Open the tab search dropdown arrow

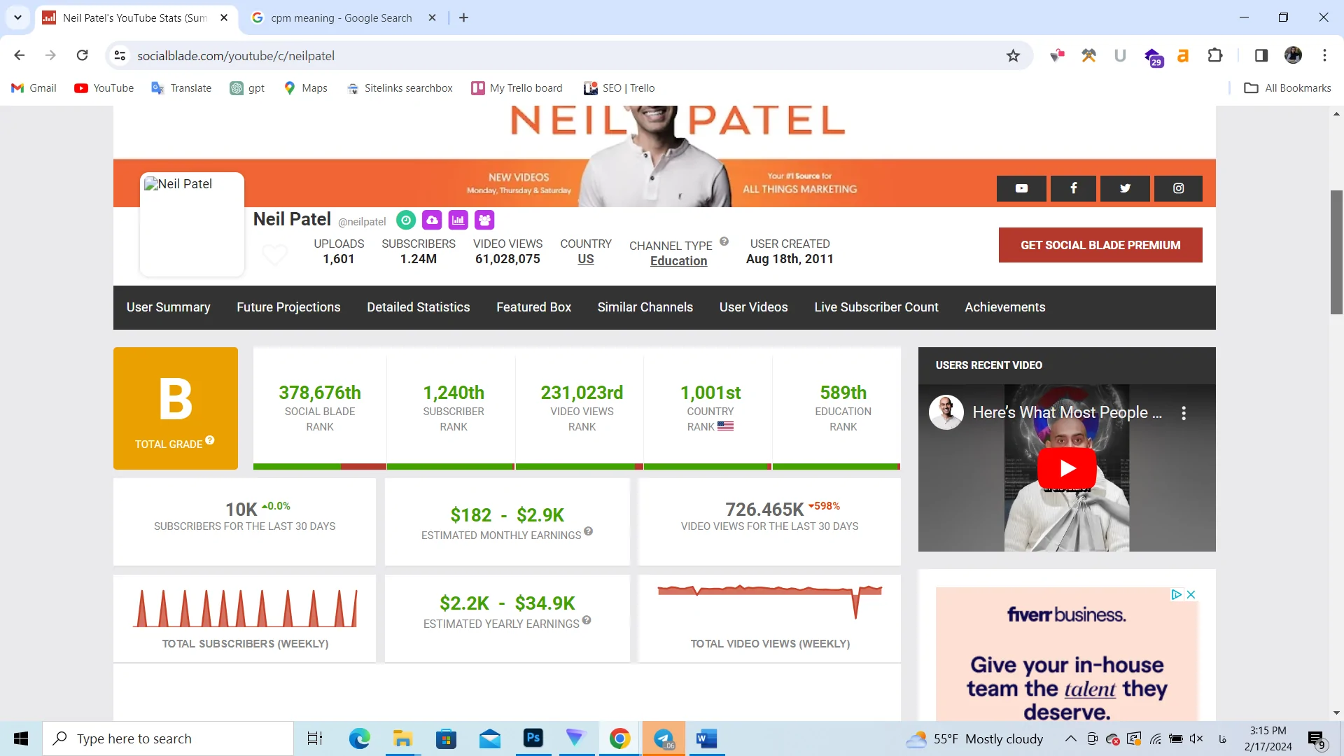coord(17,17)
